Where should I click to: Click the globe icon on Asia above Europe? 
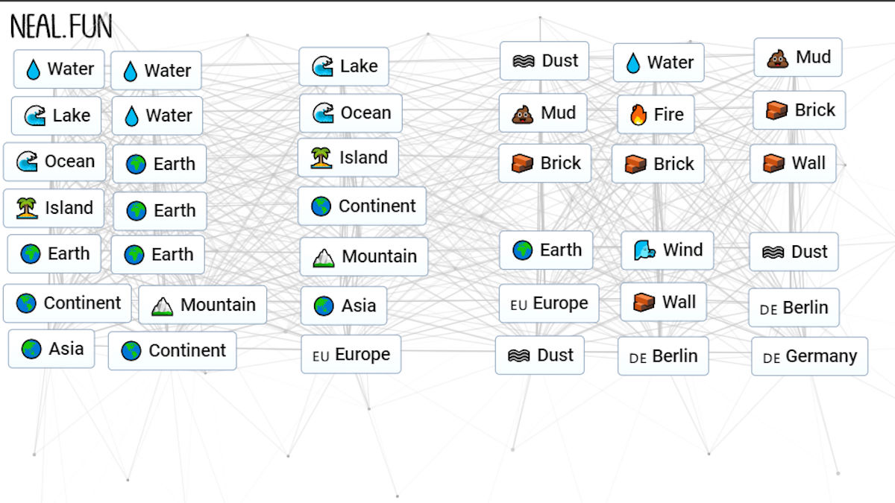pyautogui.click(x=324, y=306)
